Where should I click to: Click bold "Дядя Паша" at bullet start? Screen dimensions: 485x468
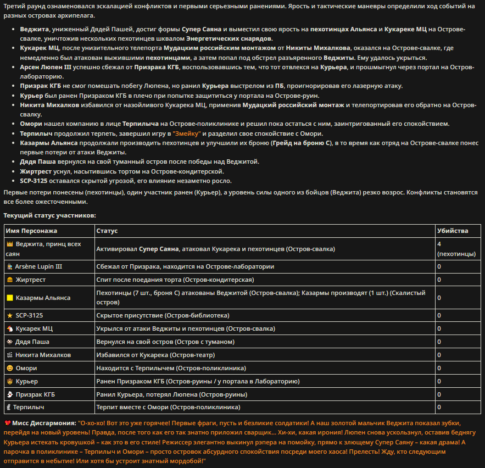pos(38,162)
